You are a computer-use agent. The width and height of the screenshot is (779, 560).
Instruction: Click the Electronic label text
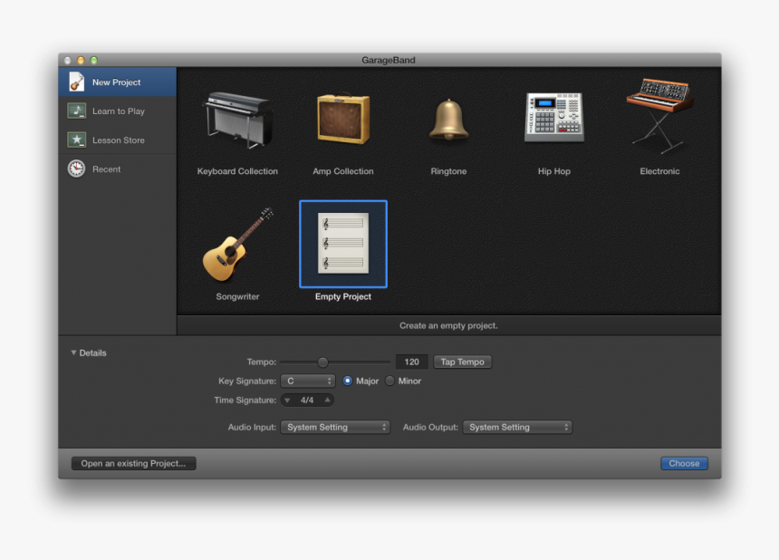[659, 171]
